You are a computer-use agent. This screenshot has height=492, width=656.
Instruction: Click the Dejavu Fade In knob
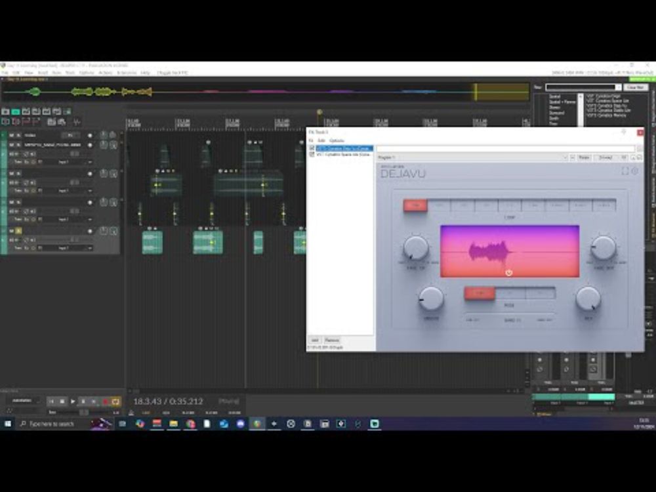coord(416,248)
